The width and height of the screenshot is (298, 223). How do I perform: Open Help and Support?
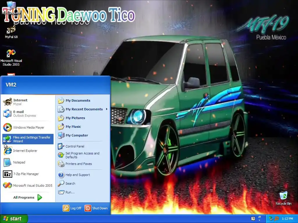click(x=83, y=175)
